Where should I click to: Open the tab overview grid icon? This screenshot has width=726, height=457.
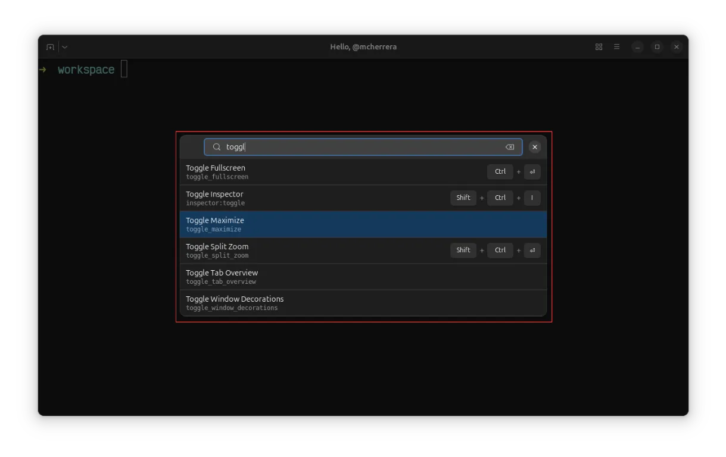click(599, 47)
